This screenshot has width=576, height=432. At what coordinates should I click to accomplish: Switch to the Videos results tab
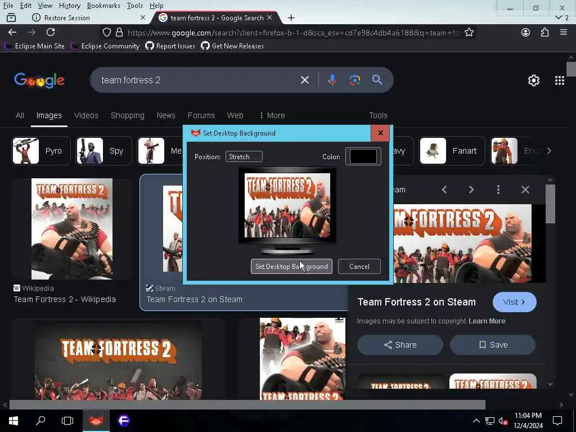pyautogui.click(x=86, y=115)
